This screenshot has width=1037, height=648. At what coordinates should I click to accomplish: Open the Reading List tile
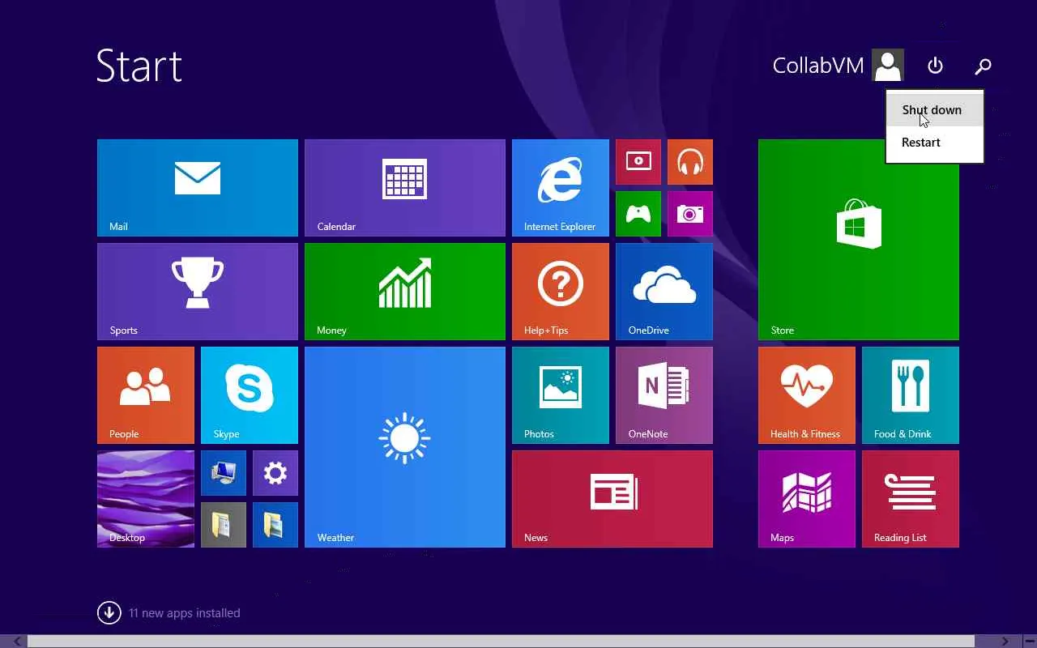(911, 499)
